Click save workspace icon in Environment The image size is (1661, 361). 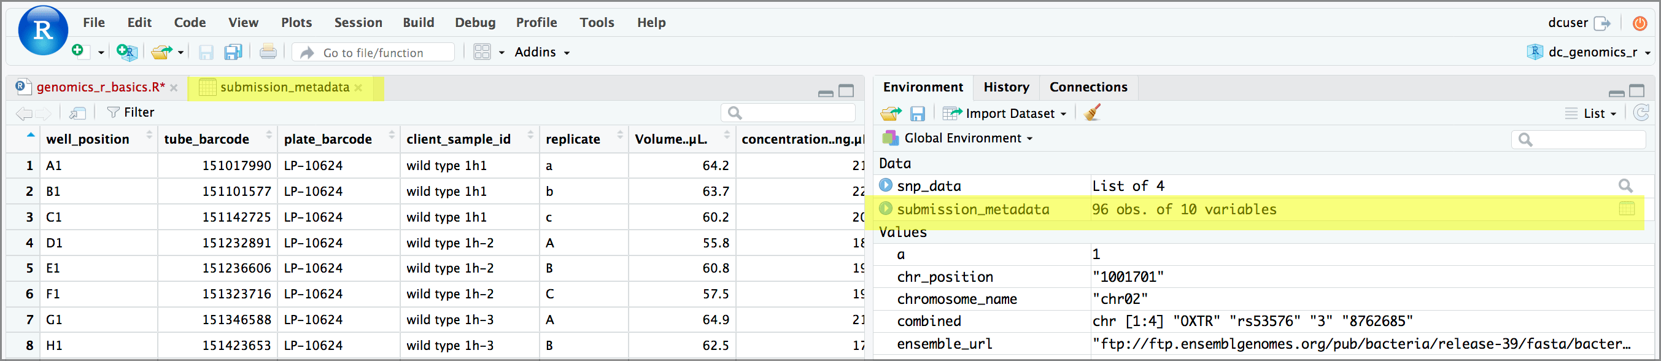coord(918,114)
